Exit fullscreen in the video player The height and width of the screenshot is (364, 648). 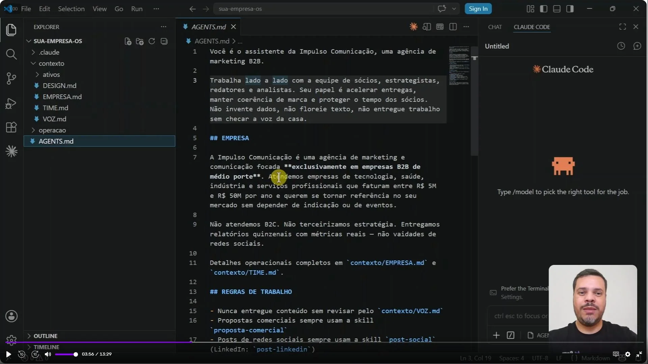[639, 354]
